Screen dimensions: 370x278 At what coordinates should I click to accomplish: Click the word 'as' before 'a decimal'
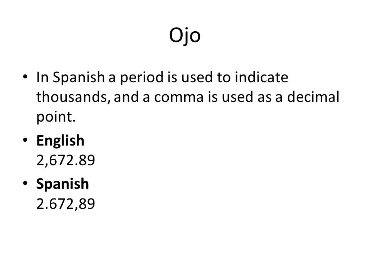264,98
